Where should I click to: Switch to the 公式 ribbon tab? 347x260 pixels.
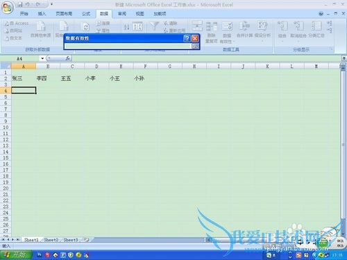tap(86, 14)
